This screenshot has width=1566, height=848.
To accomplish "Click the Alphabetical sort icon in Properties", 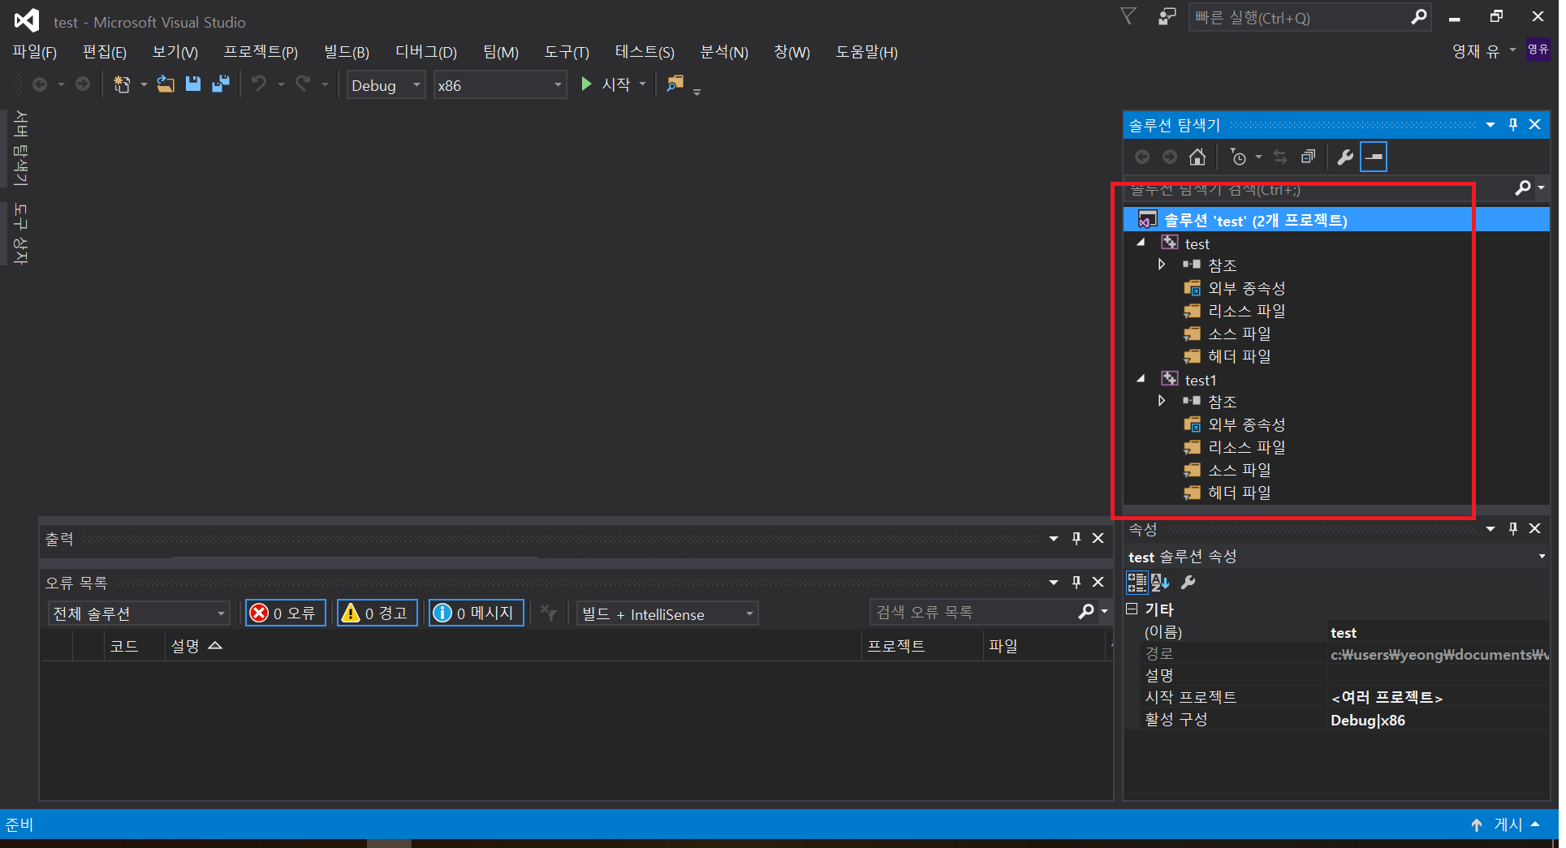I will pyautogui.click(x=1159, y=583).
